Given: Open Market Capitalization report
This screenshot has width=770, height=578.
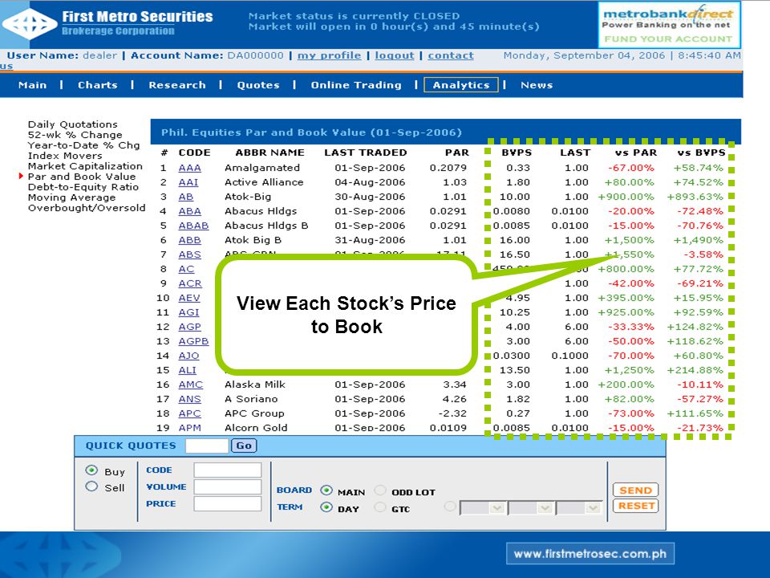Looking at the screenshot, I should pyautogui.click(x=85, y=166).
